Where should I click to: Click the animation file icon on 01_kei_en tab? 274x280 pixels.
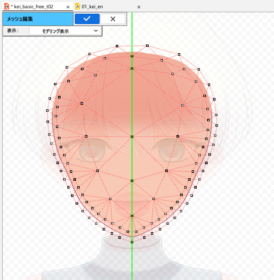pyautogui.click(x=78, y=7)
